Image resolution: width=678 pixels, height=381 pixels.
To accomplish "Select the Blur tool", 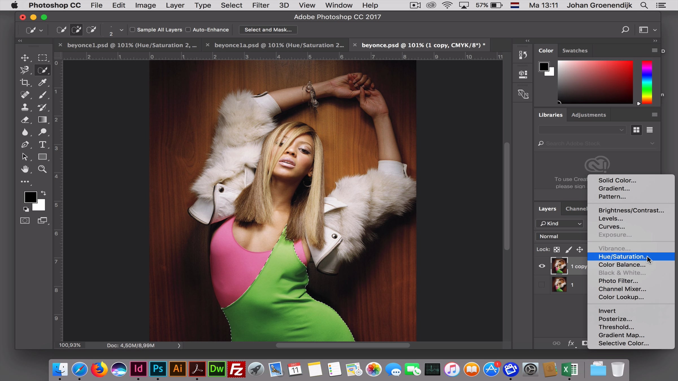I will (25, 132).
